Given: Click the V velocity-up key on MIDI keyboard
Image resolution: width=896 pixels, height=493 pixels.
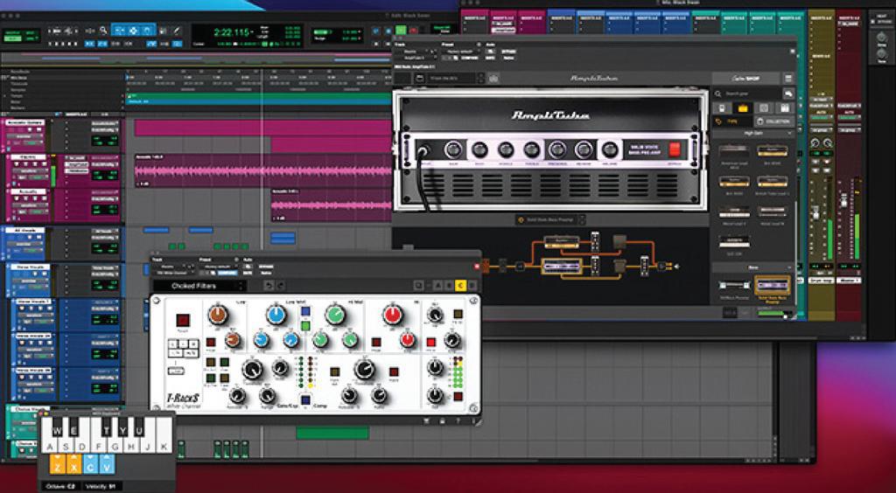Looking at the screenshot, I should [x=107, y=464].
